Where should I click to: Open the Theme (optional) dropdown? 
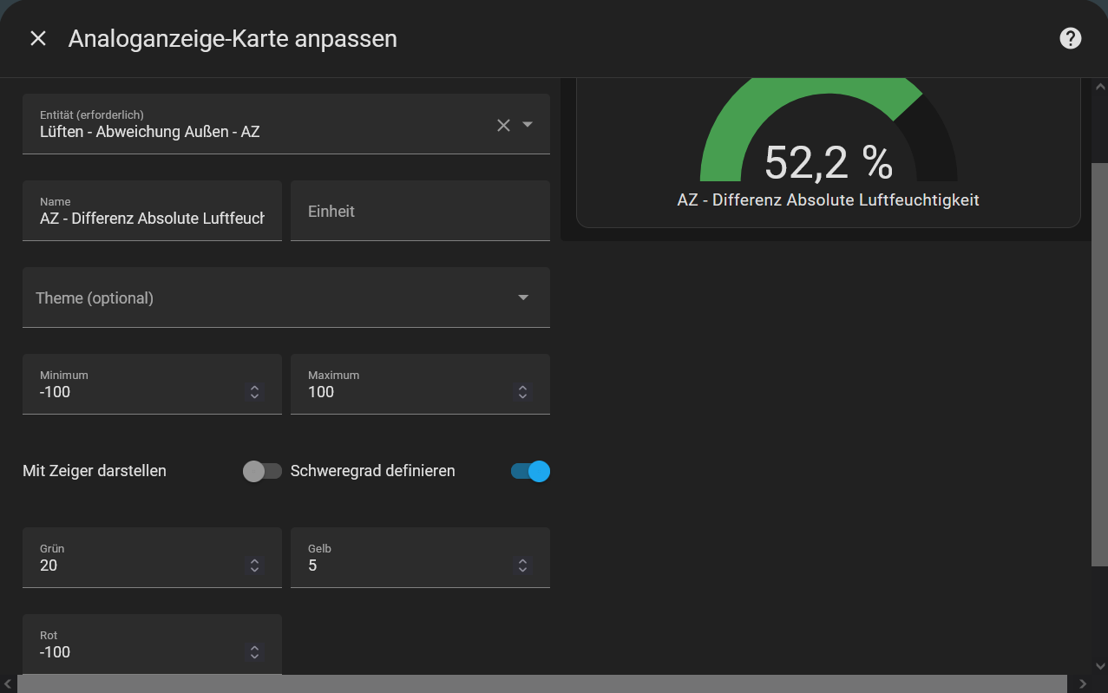coord(522,297)
